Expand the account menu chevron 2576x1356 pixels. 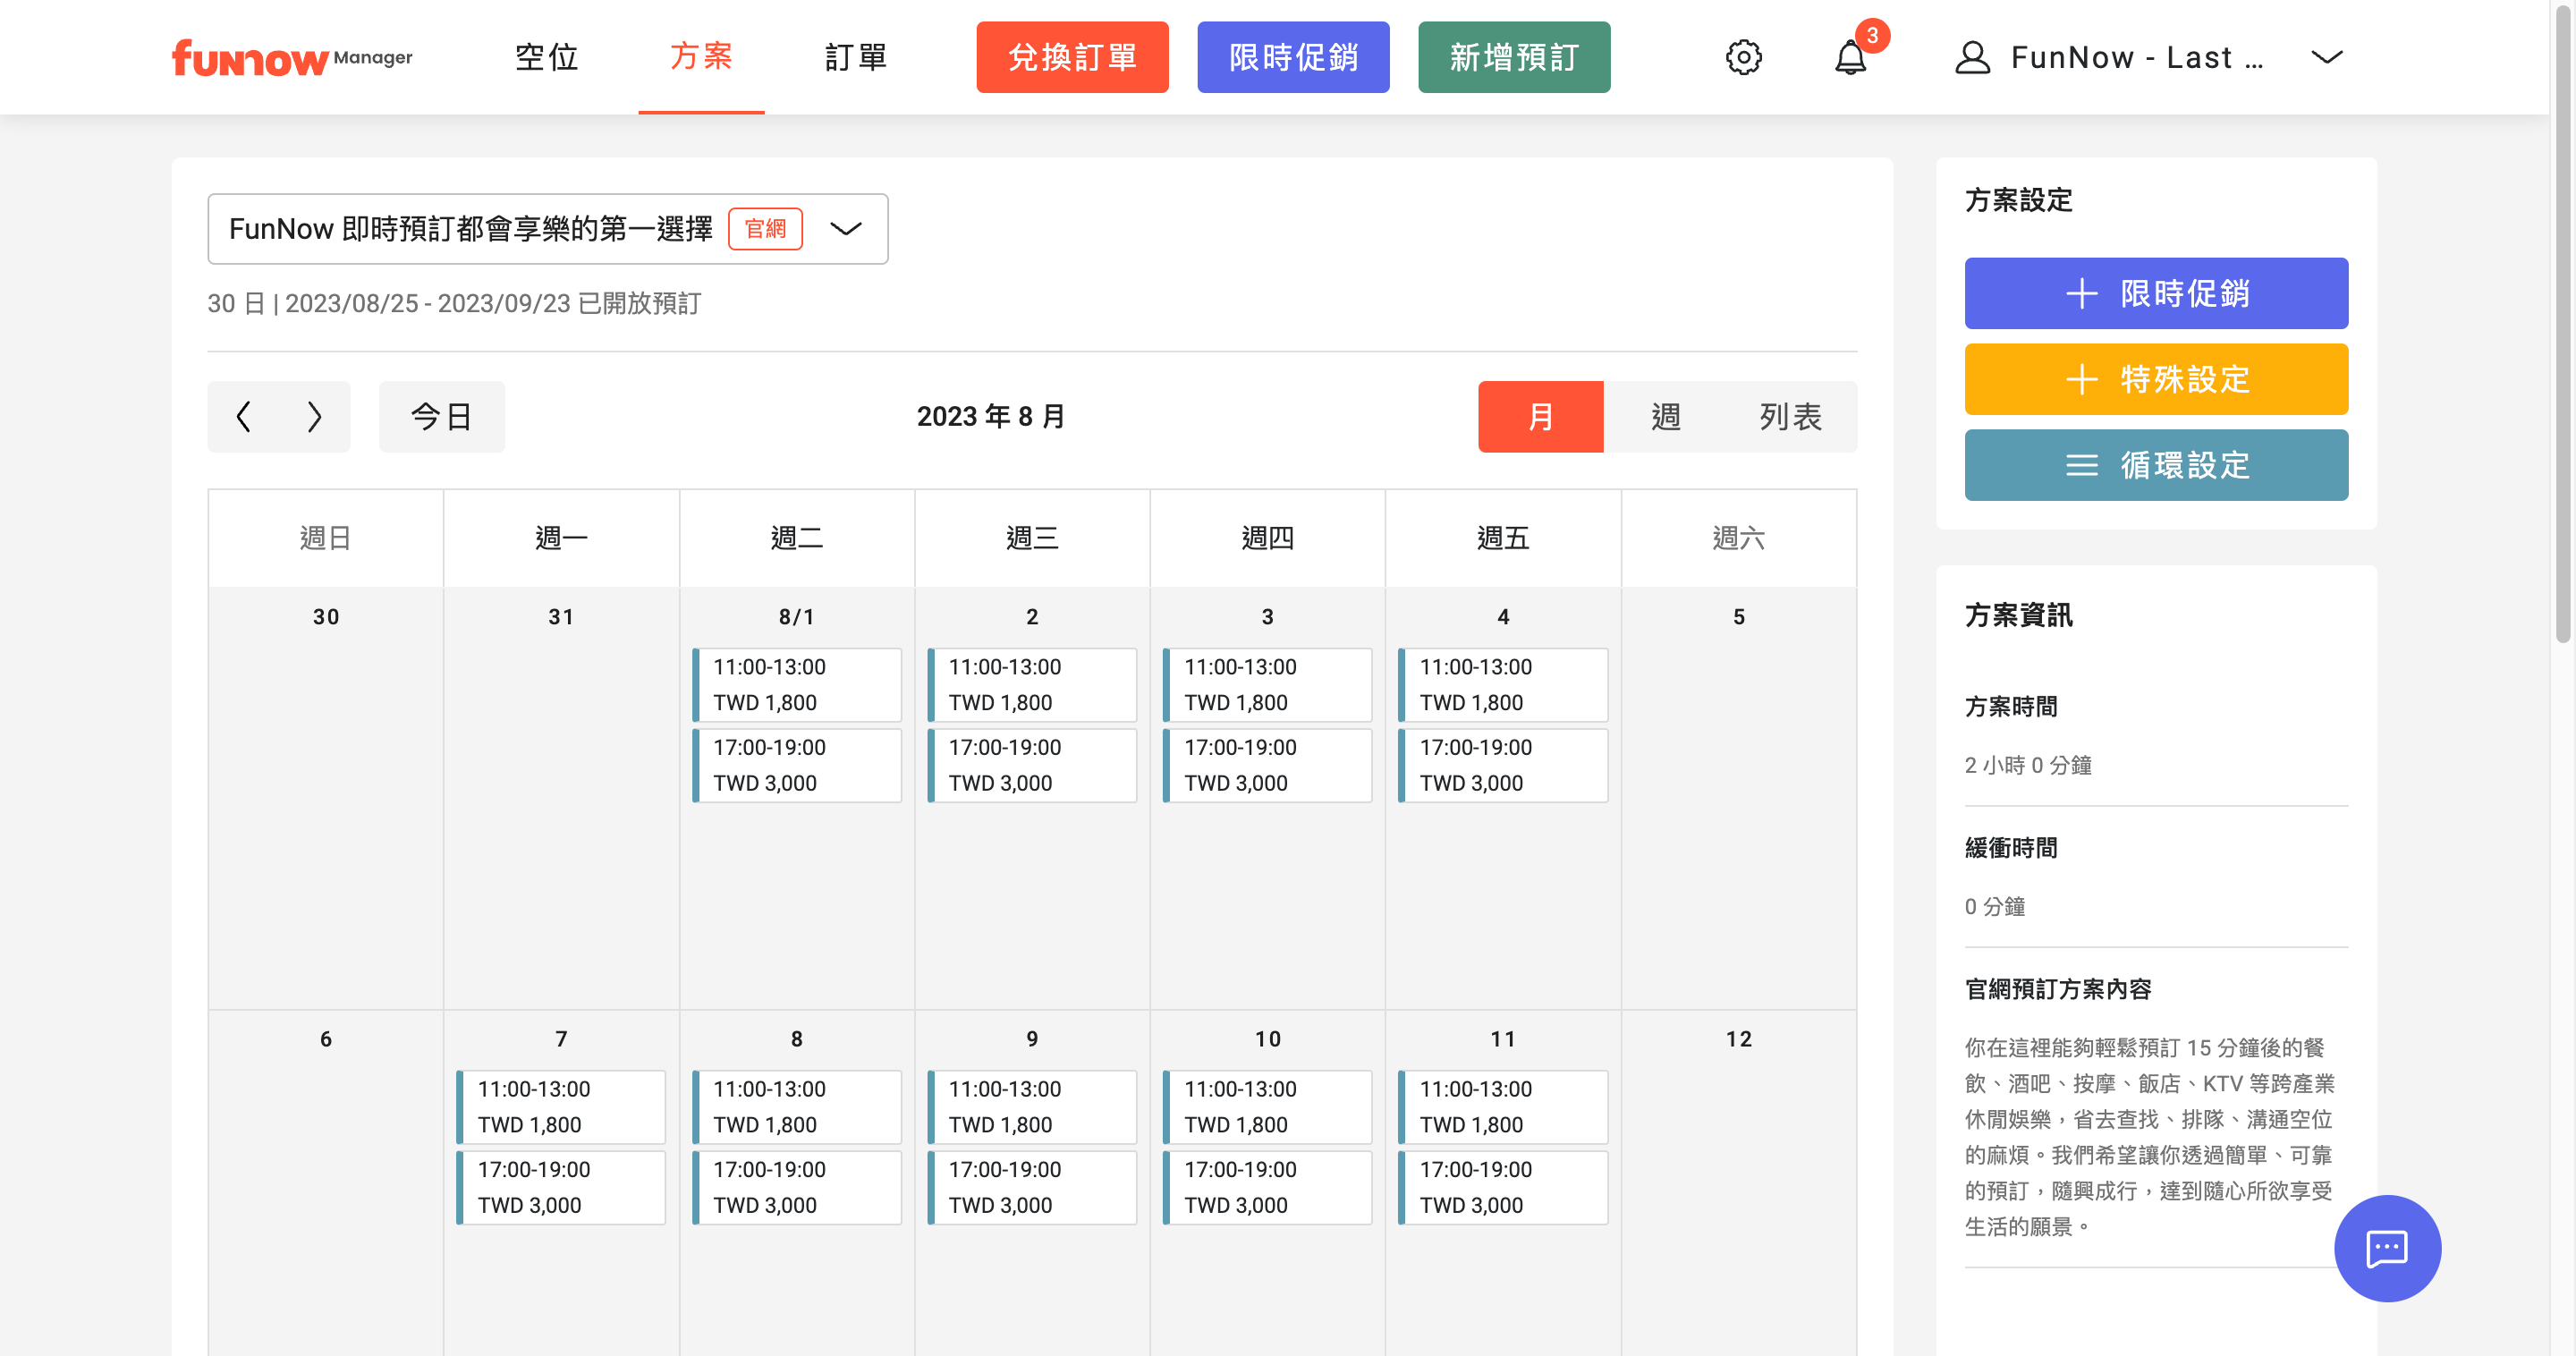(2327, 57)
